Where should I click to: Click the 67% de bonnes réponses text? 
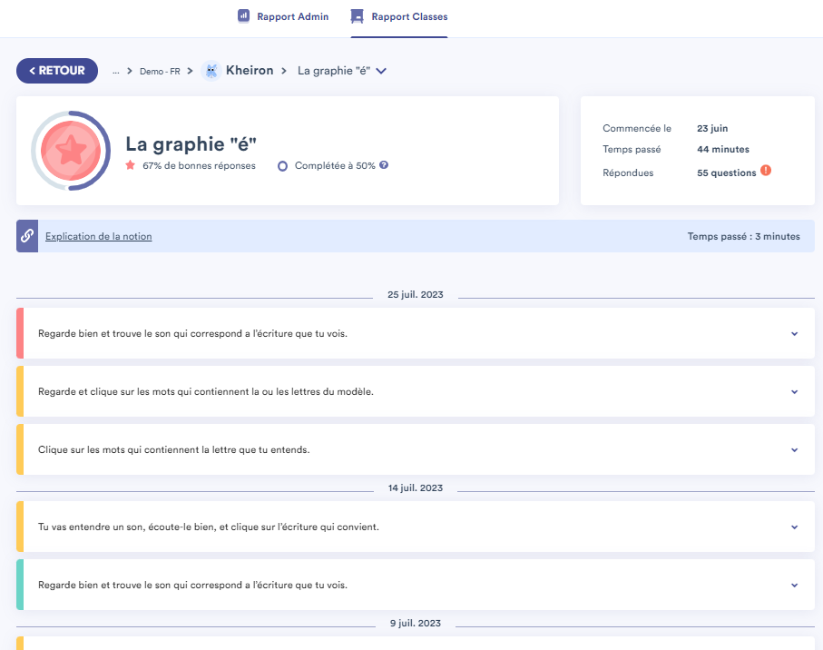199,166
